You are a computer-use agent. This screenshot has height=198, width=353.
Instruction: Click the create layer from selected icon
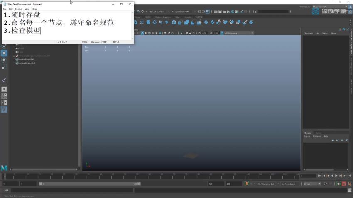coord(346,140)
